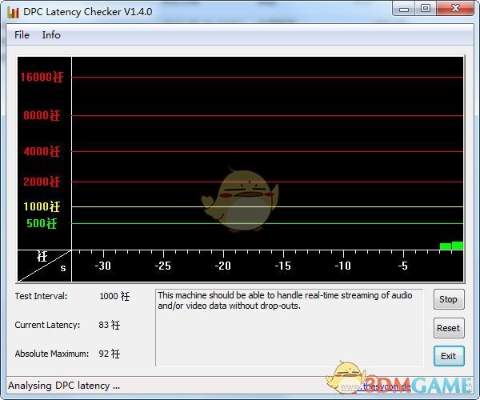Viewport: 480px width, 400px height.
Task: Maximize the DPC Latency Checker window
Action: point(426,8)
